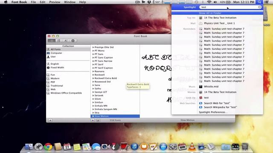Switch to Custom preview mode (A icon)
Viewport: 273px width, 153px height.
(66, 41)
